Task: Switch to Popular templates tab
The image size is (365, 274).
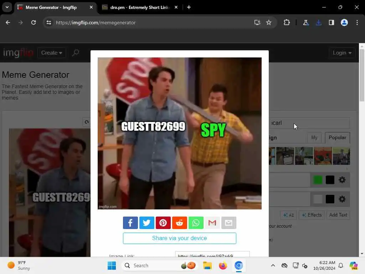Action: pos(337,138)
